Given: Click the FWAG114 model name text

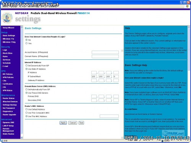Looking at the screenshot, I should [84, 13].
